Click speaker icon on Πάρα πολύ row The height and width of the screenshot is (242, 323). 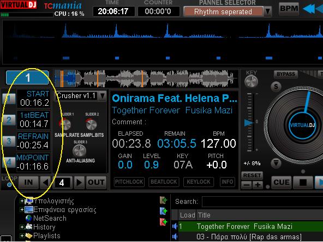175,237
